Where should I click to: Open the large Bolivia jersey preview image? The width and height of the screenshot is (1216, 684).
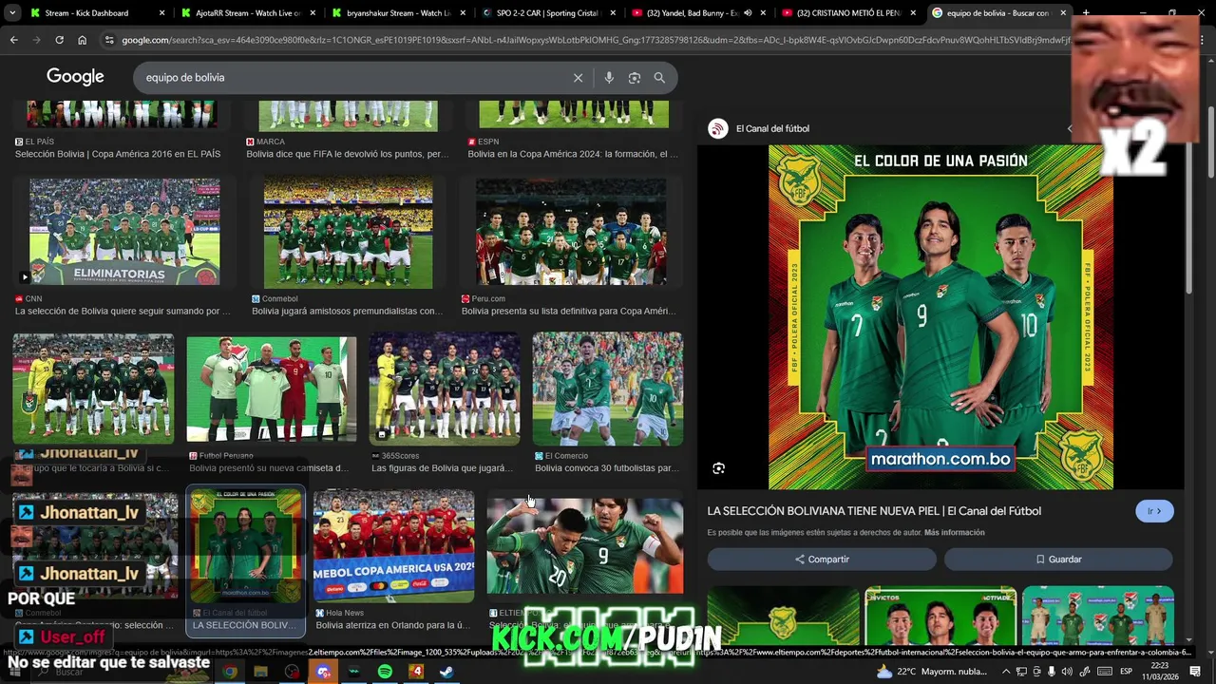coord(940,317)
